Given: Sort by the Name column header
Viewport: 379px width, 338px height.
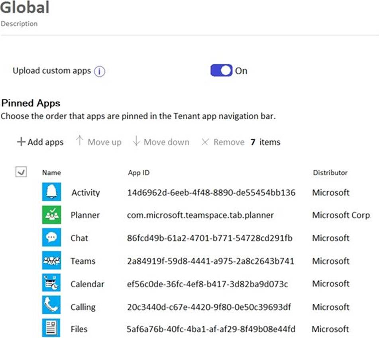Looking at the screenshot, I should pos(51,173).
